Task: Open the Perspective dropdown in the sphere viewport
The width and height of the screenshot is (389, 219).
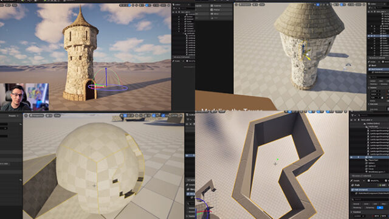Action: coord(36,116)
